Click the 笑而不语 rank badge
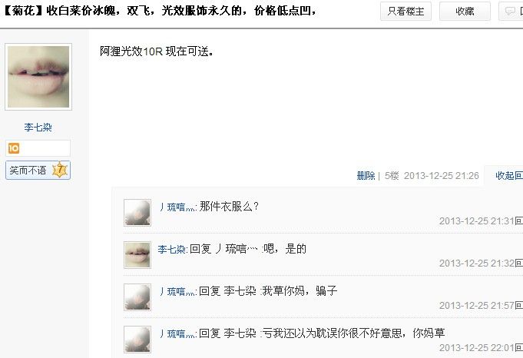This screenshot has width=523, height=358. pyautogui.click(x=38, y=170)
